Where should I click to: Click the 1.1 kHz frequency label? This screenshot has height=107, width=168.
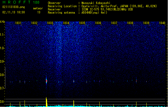coord(2,35)
